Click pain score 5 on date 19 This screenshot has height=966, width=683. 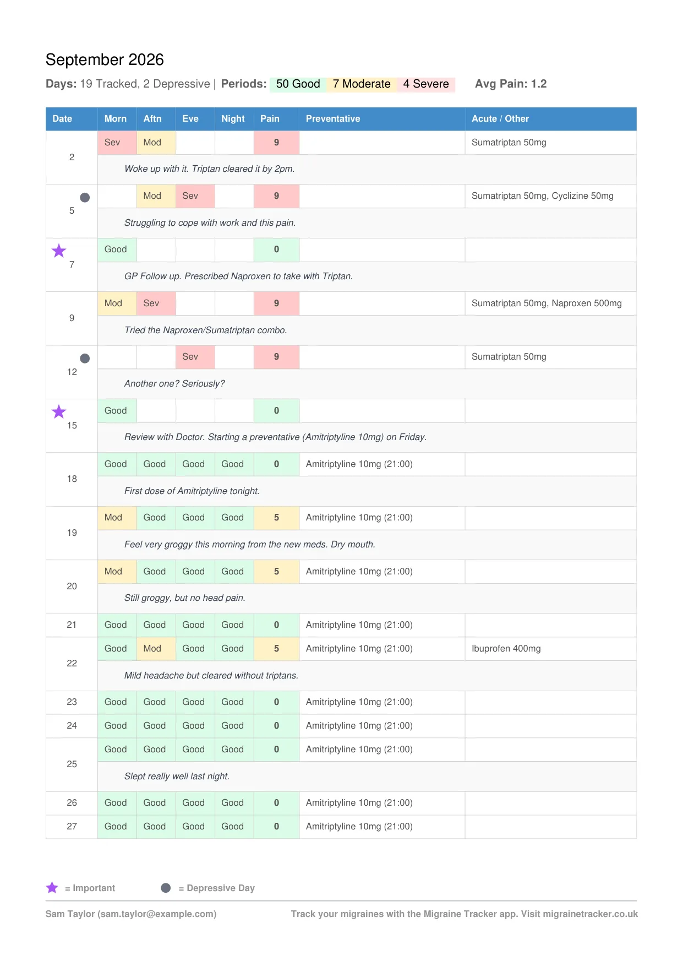pyautogui.click(x=276, y=518)
